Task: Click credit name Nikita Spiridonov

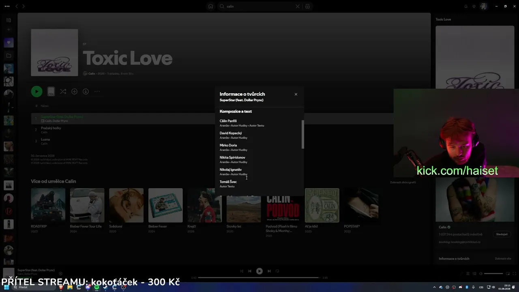Action: (232, 157)
